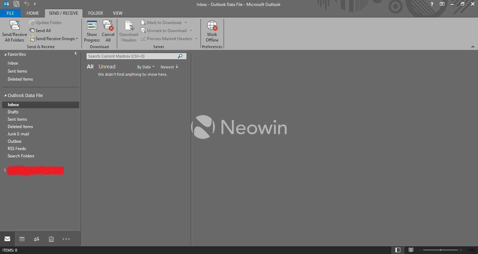Click Send All button
478x254 pixels.
click(40, 31)
